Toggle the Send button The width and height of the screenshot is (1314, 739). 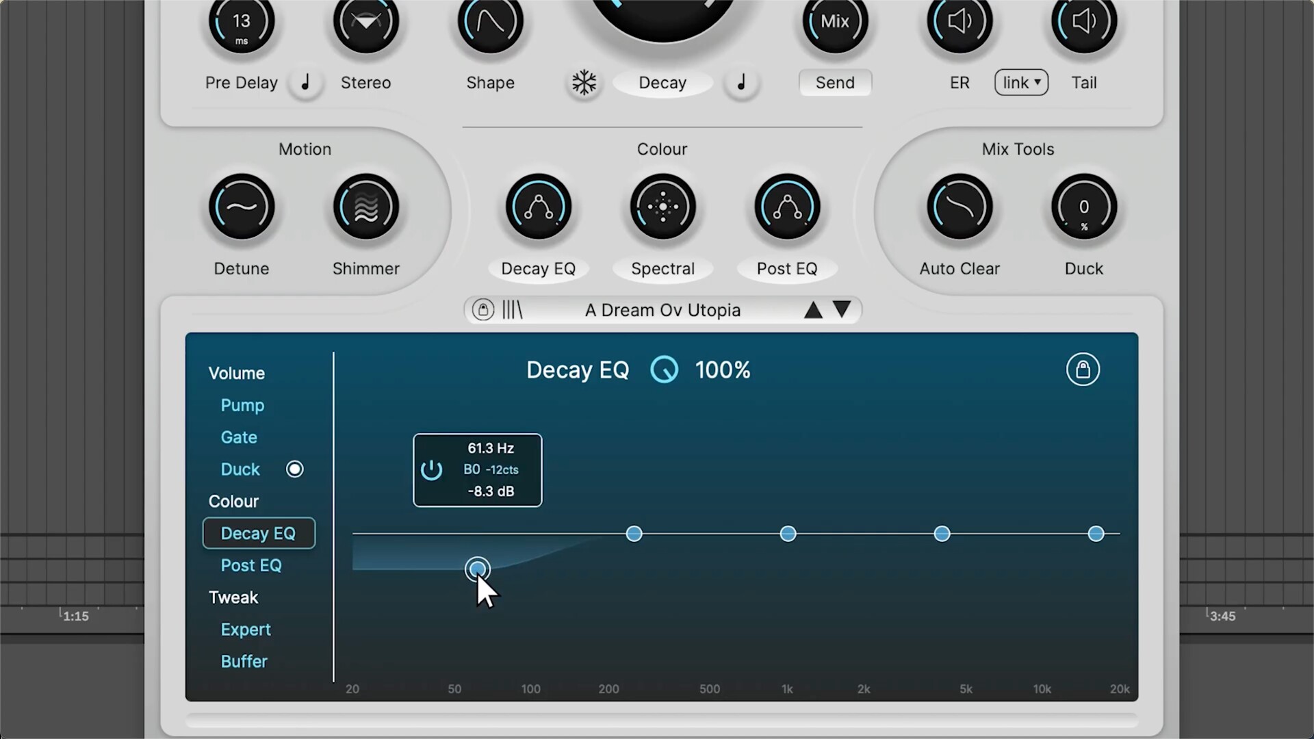(x=835, y=83)
